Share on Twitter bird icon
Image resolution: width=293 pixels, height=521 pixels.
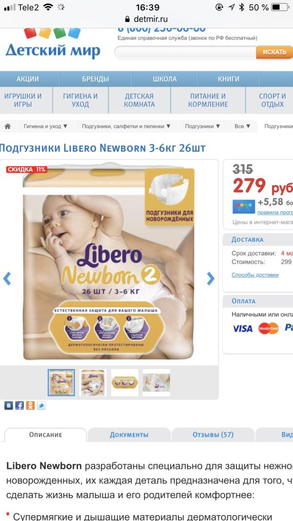point(41,405)
